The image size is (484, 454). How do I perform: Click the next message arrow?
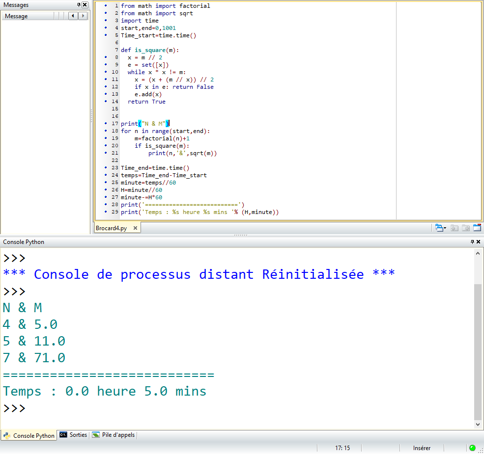83,16
